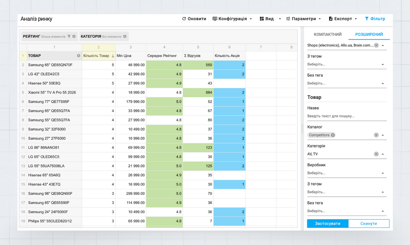The height and width of the screenshot is (245, 410).
Task: Click the Назва search text field
Action: [x=346, y=116]
